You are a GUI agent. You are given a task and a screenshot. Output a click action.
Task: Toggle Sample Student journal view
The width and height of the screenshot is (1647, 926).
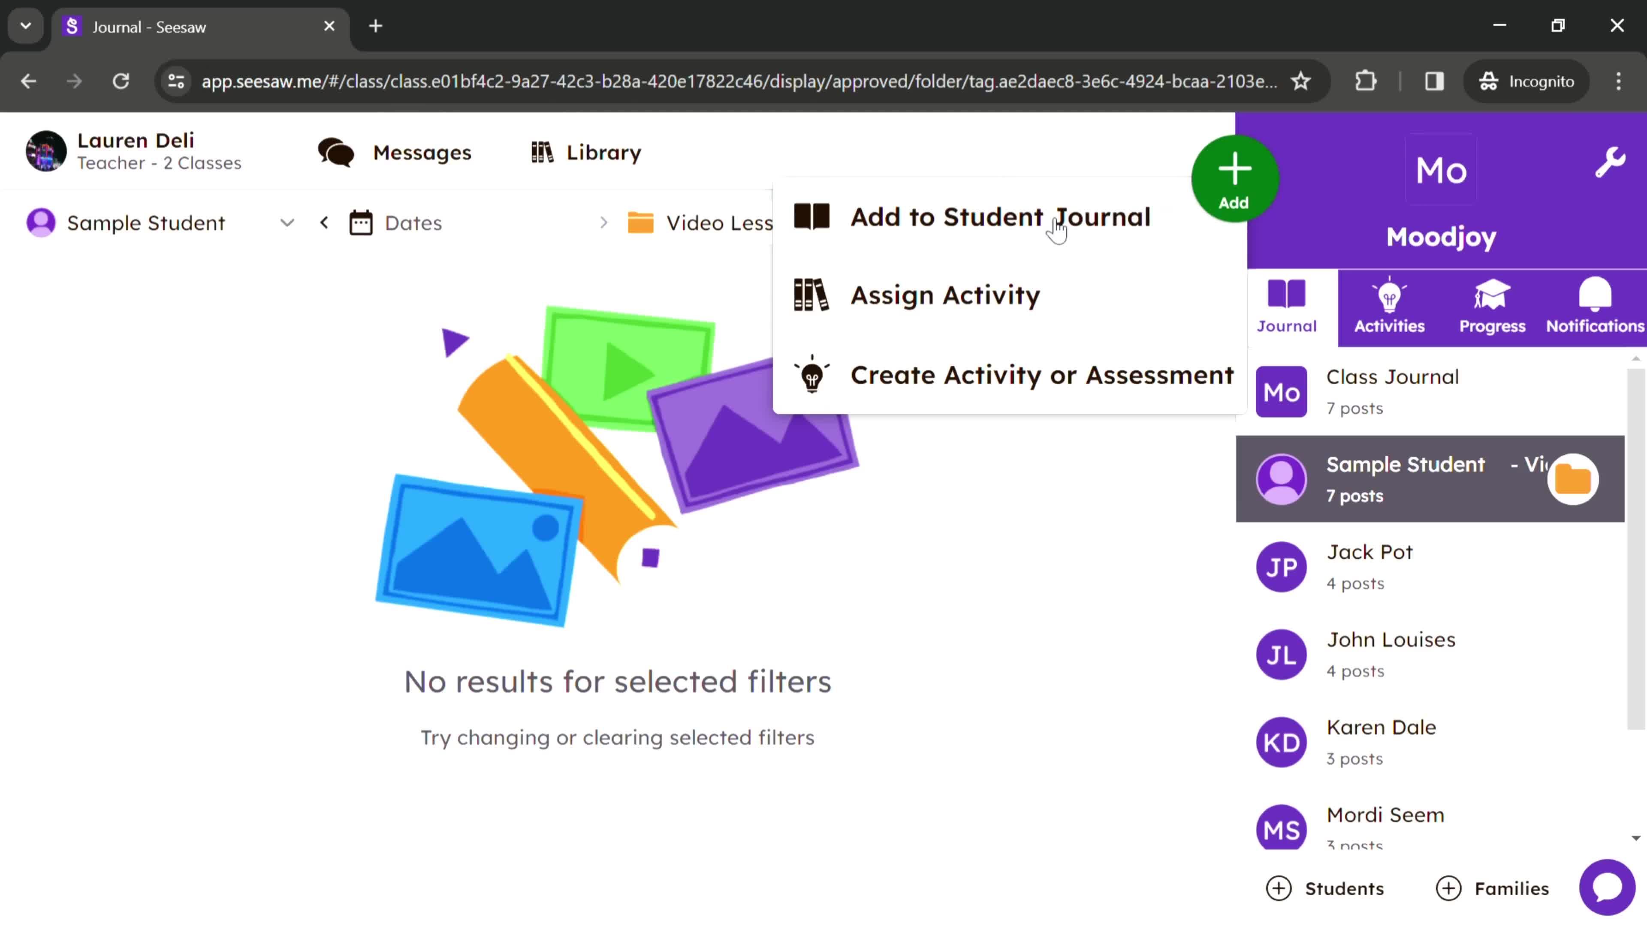[1431, 477]
